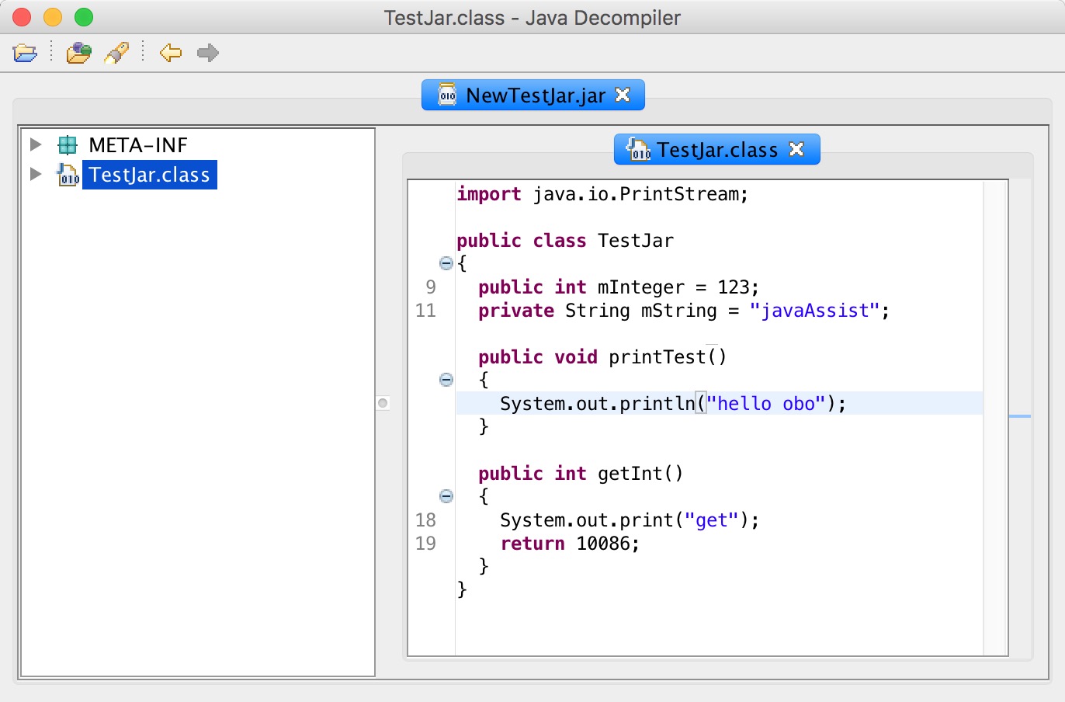Expand the META-INF tree node
1065x702 pixels.
[x=35, y=144]
